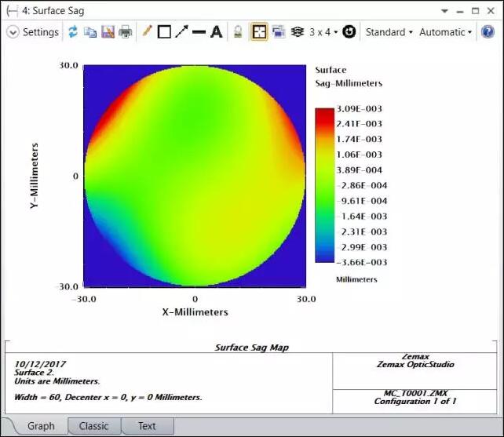Screen dimensions: 504x437
Task: Click the refresh/update window icon
Action: point(73,32)
